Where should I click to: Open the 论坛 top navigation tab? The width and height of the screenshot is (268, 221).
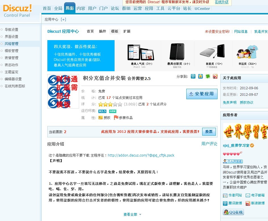coord(115,8)
